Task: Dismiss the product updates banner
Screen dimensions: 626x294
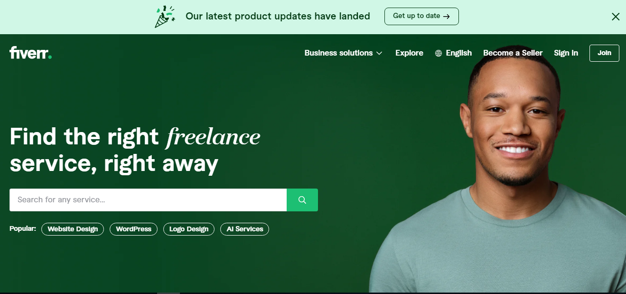Action: click(616, 17)
